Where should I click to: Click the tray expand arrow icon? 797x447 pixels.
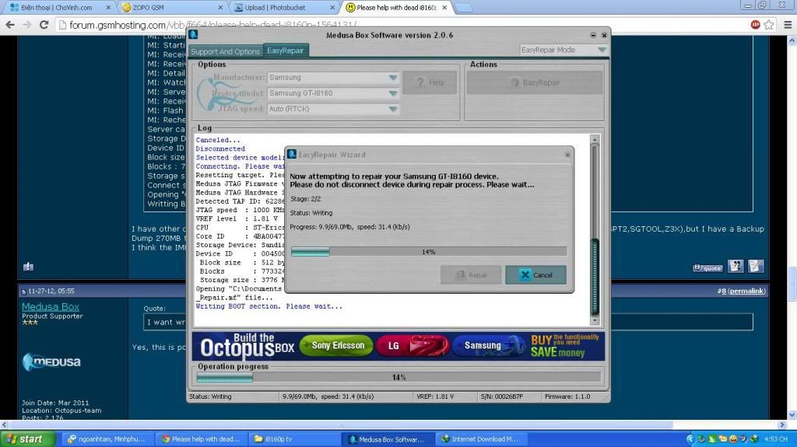pos(690,439)
